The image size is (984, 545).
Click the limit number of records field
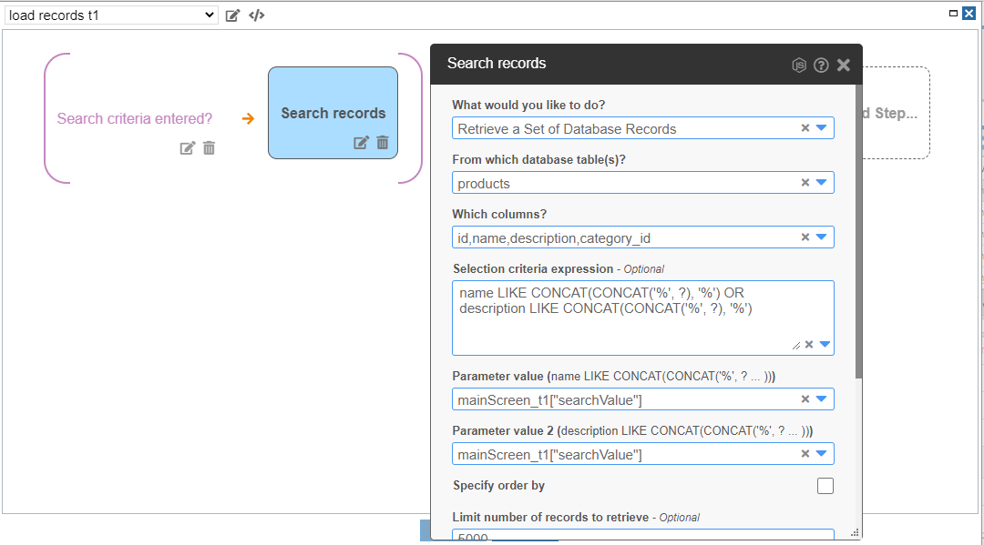[642, 534]
